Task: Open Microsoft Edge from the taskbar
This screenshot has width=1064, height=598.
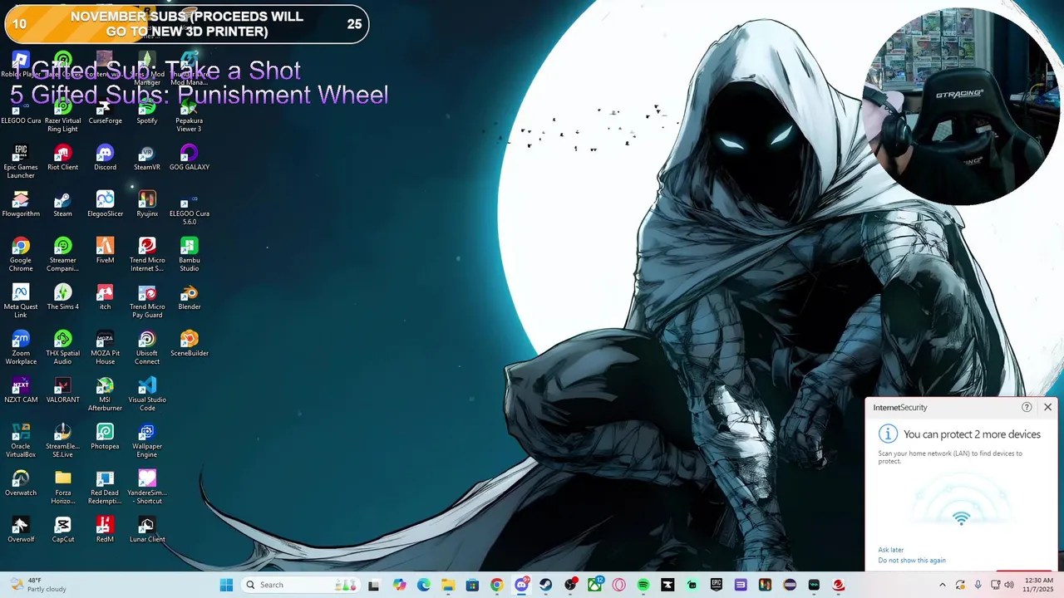Action: 423,585
